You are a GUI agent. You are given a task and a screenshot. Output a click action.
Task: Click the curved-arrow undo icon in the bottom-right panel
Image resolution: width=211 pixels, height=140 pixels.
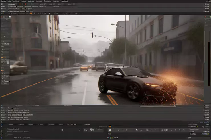click(203, 127)
